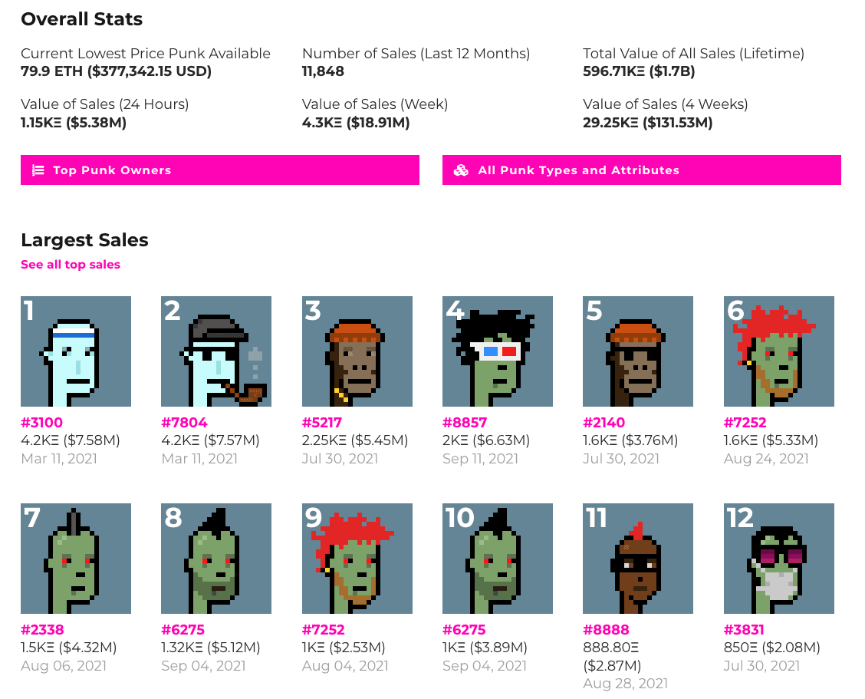Click the 3D-glasses zombie punk thumbnail
Image resolution: width=865 pixels, height=699 pixels.
click(497, 351)
